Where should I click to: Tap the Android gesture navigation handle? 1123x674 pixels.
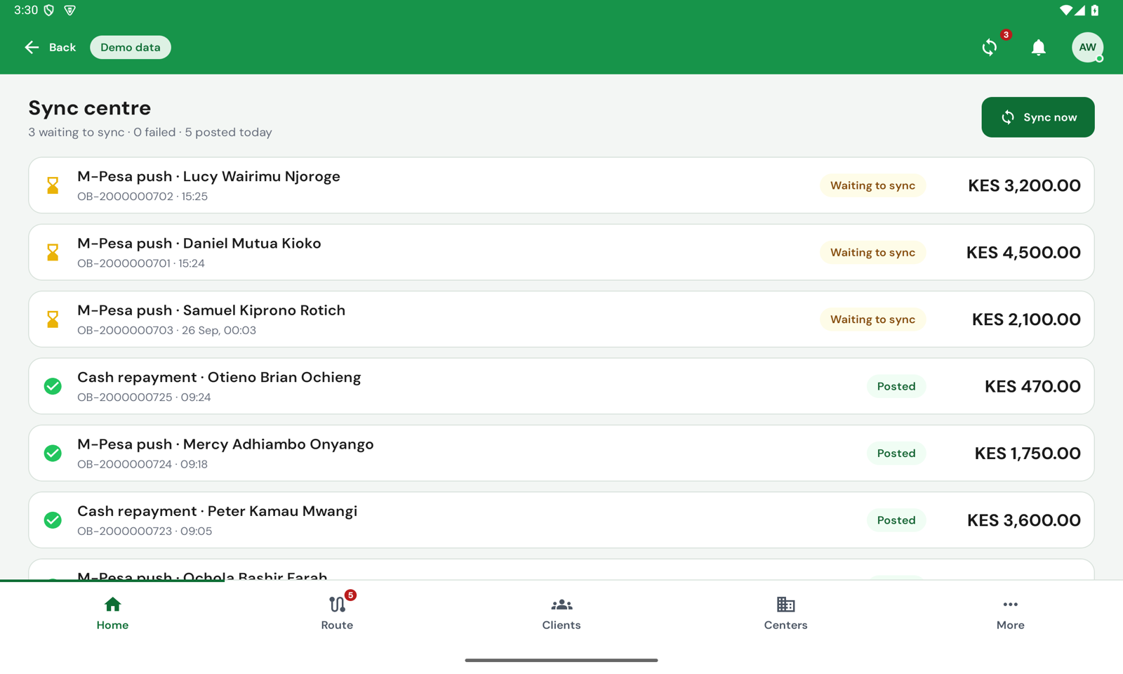(561, 660)
